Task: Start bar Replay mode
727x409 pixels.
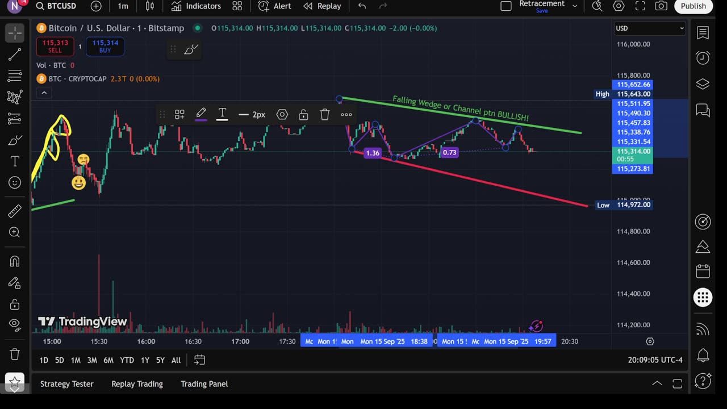Action: (x=322, y=6)
